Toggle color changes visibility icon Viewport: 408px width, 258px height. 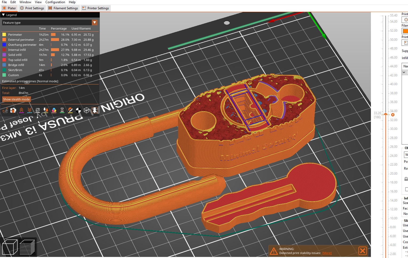click(x=54, y=110)
